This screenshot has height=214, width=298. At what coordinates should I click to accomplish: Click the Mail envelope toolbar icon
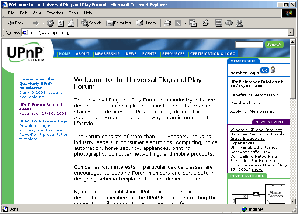[193, 23]
